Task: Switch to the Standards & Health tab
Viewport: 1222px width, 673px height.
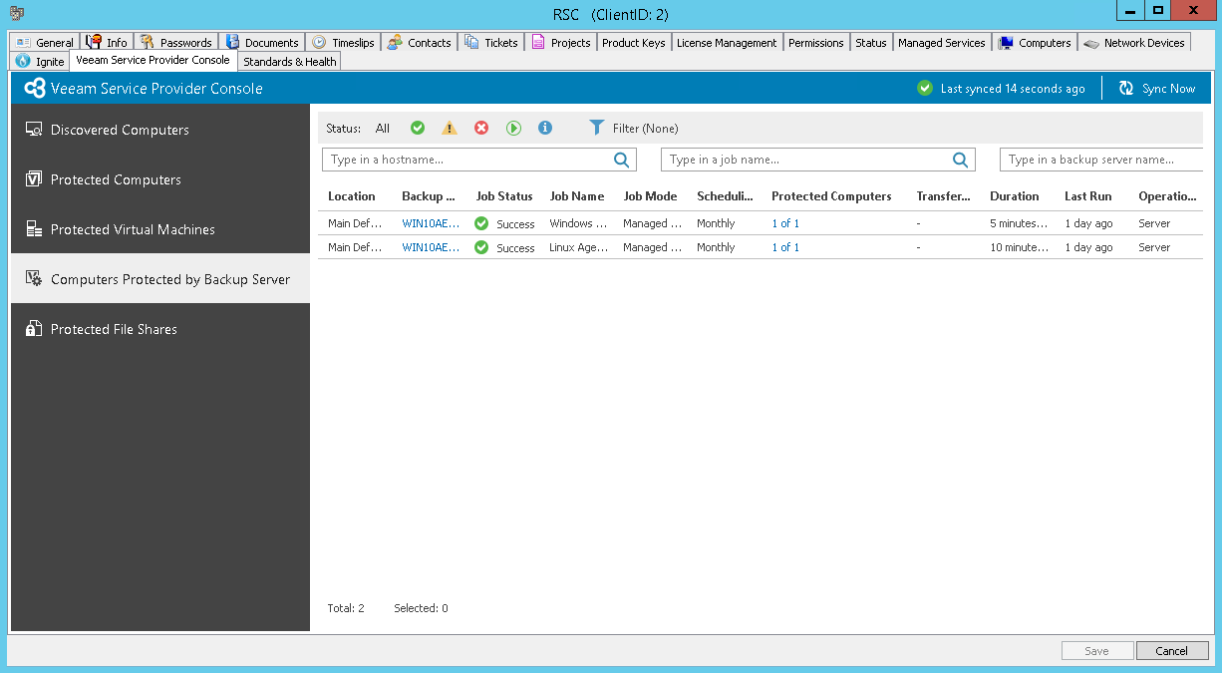Action: pos(289,61)
